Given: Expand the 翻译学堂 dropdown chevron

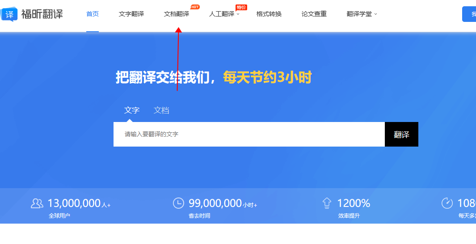Looking at the screenshot, I should [375, 14].
